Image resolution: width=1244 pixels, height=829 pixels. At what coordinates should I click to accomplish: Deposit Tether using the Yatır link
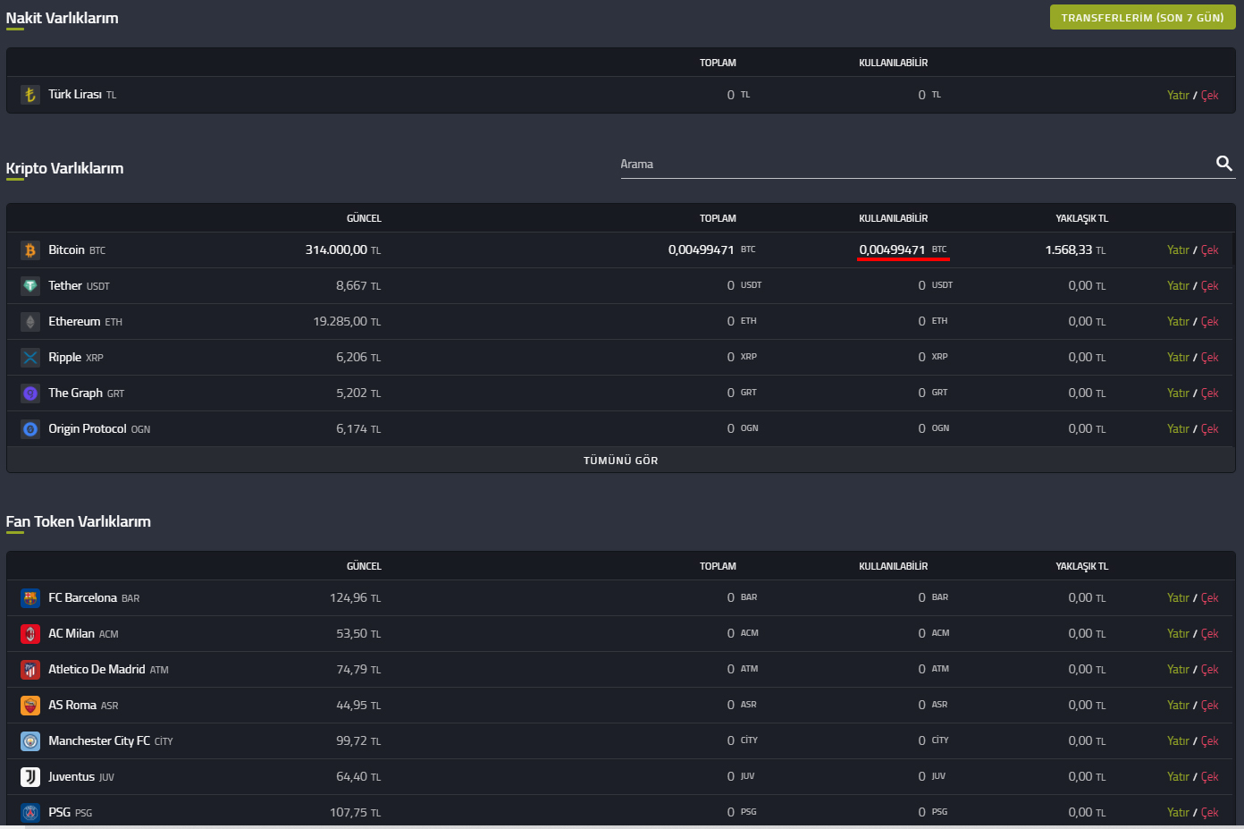pos(1177,286)
